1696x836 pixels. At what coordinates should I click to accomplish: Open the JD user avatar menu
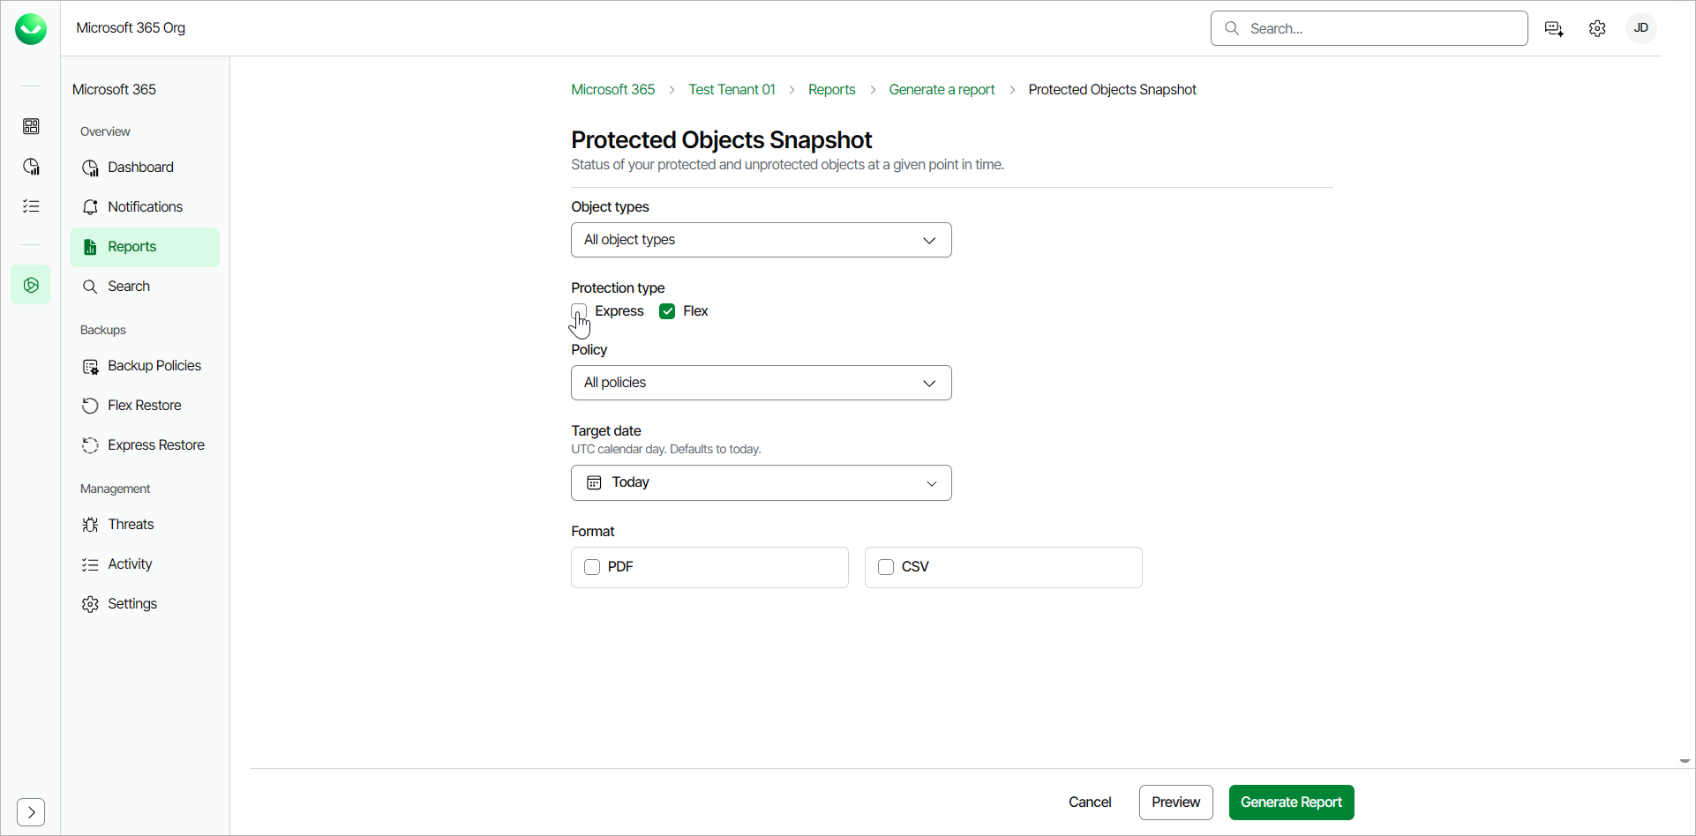[x=1641, y=28]
